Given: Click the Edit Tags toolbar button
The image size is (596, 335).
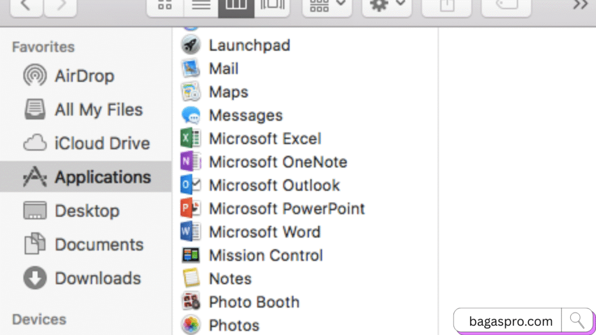Looking at the screenshot, I should tap(506, 6).
